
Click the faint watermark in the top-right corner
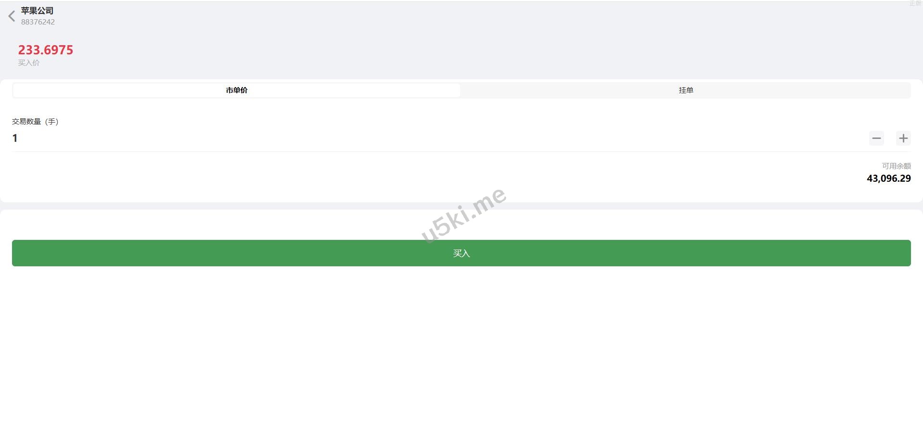(915, 3)
